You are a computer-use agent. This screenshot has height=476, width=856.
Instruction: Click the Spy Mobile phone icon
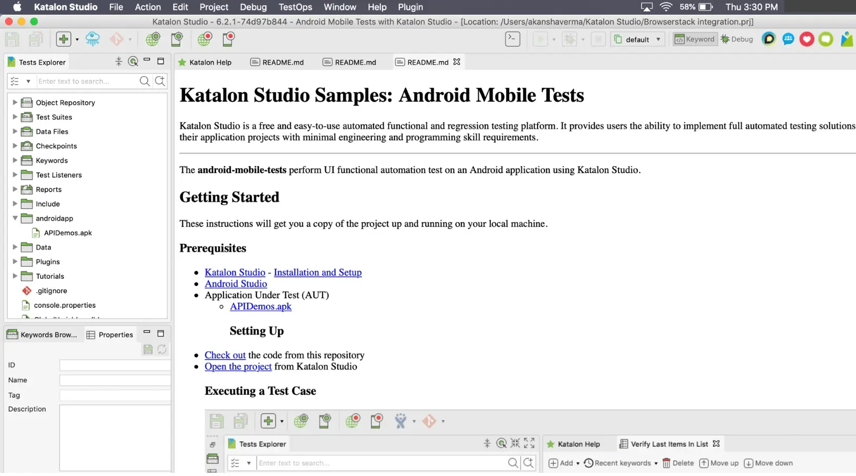coord(177,39)
